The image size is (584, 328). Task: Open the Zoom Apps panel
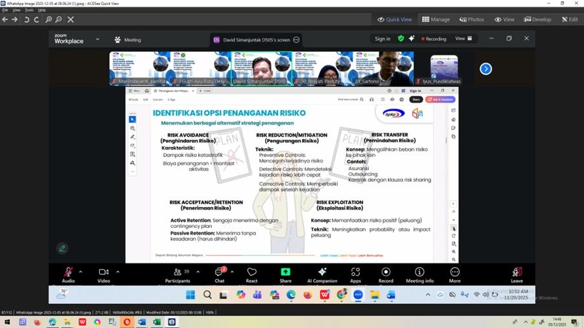[x=355, y=275]
